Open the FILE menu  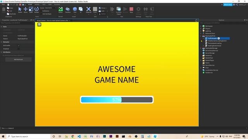[x=3, y=5]
